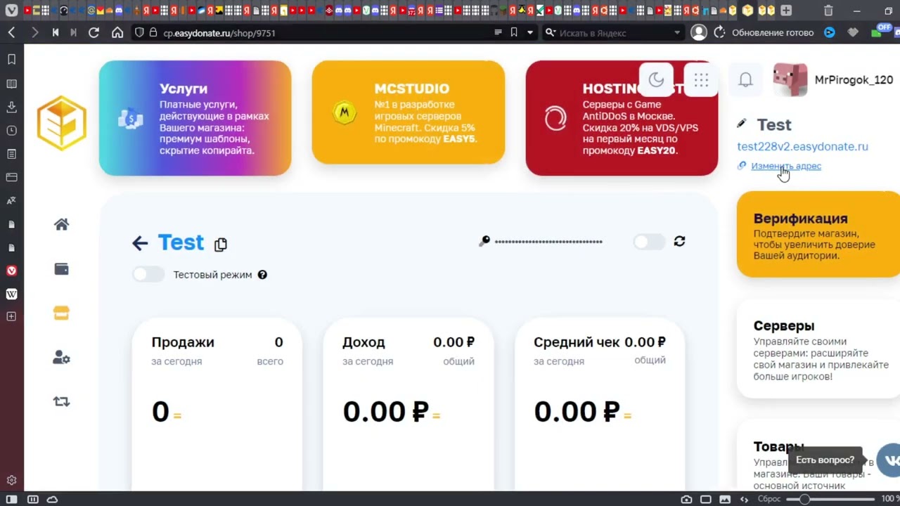Click 'Есть вопрос?' support bubble
Screen dimensions: 900x506
825,460
